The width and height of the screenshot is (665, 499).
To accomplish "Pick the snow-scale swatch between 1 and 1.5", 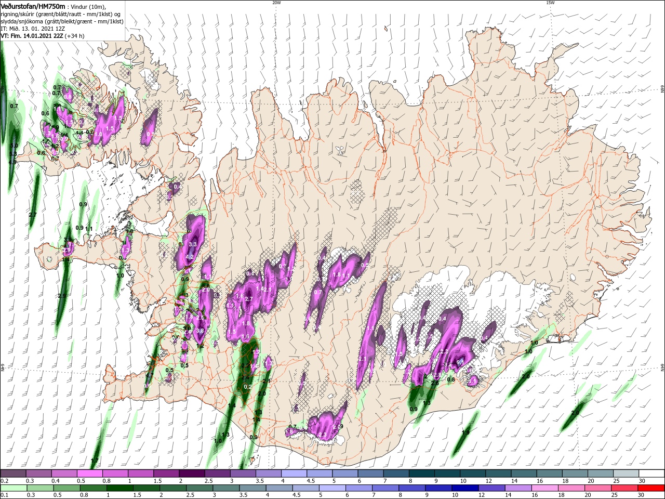I will (x=140, y=474).
